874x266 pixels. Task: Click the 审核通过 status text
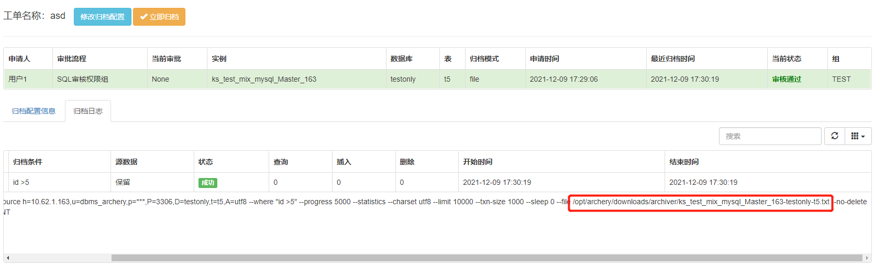pos(787,79)
